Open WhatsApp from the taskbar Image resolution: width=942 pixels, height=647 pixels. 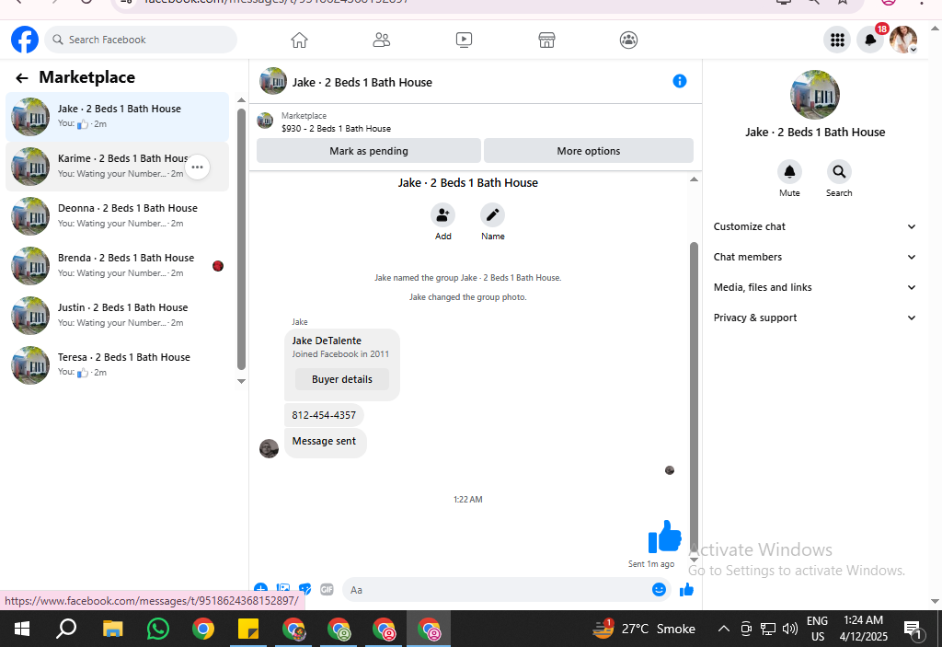tap(158, 629)
